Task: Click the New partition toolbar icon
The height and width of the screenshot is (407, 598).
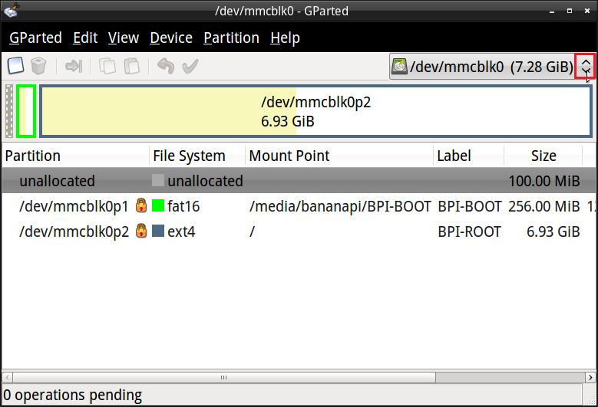Action: (15, 67)
